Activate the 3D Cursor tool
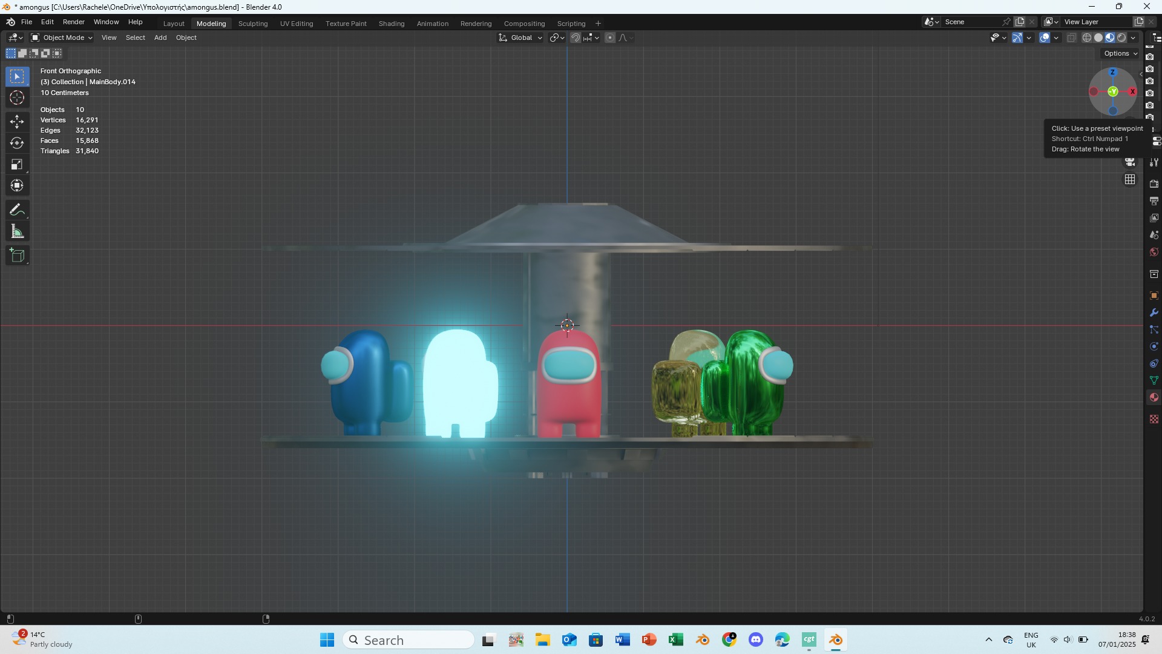This screenshot has height=654, width=1162. coord(17,97)
